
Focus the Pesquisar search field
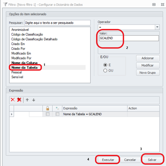58,23
